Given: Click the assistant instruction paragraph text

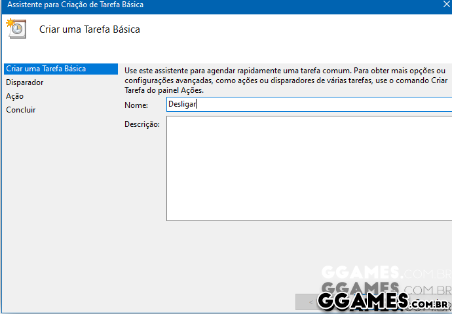Looking at the screenshot, I should 285,80.
